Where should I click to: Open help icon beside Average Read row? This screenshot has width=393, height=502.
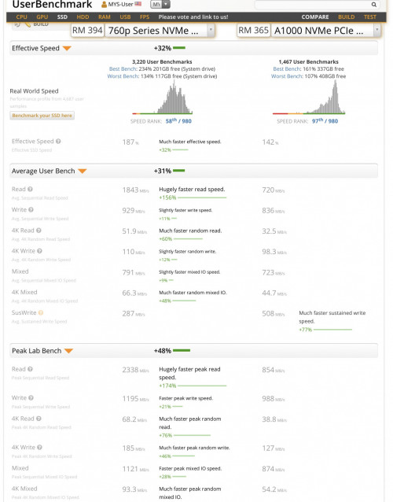[x=30, y=189]
